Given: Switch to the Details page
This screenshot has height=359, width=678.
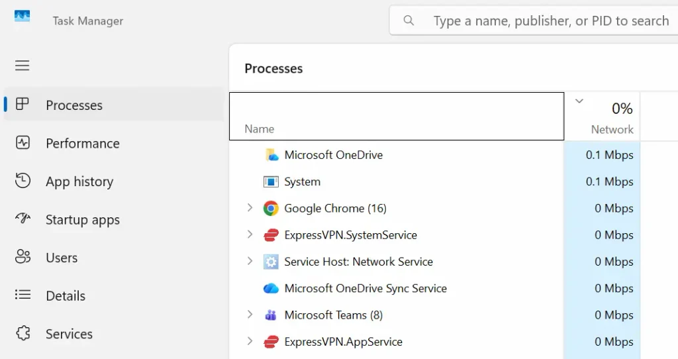Looking at the screenshot, I should 114,296.
